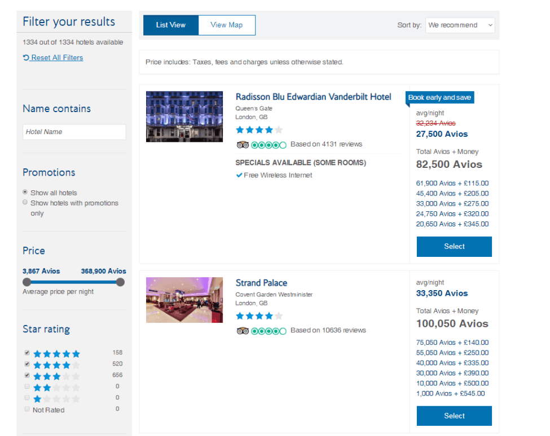Choose 10,000 Avios + £500.00 option
The image size is (550, 436).
coord(452,383)
